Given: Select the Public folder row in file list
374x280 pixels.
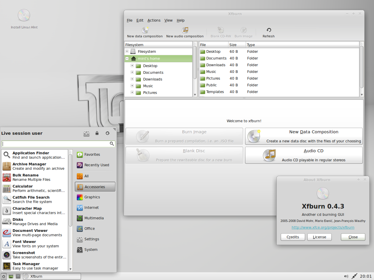Looking at the screenshot, I should pyautogui.click(x=279, y=85).
